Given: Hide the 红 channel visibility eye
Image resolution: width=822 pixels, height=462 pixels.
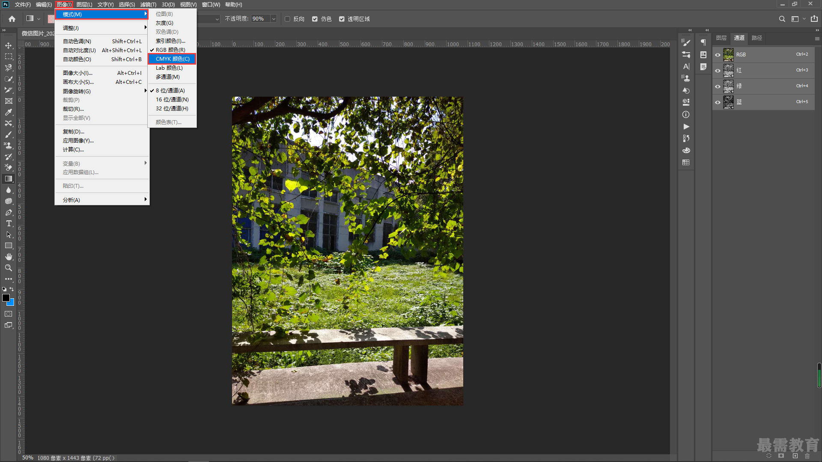Looking at the screenshot, I should (x=718, y=71).
